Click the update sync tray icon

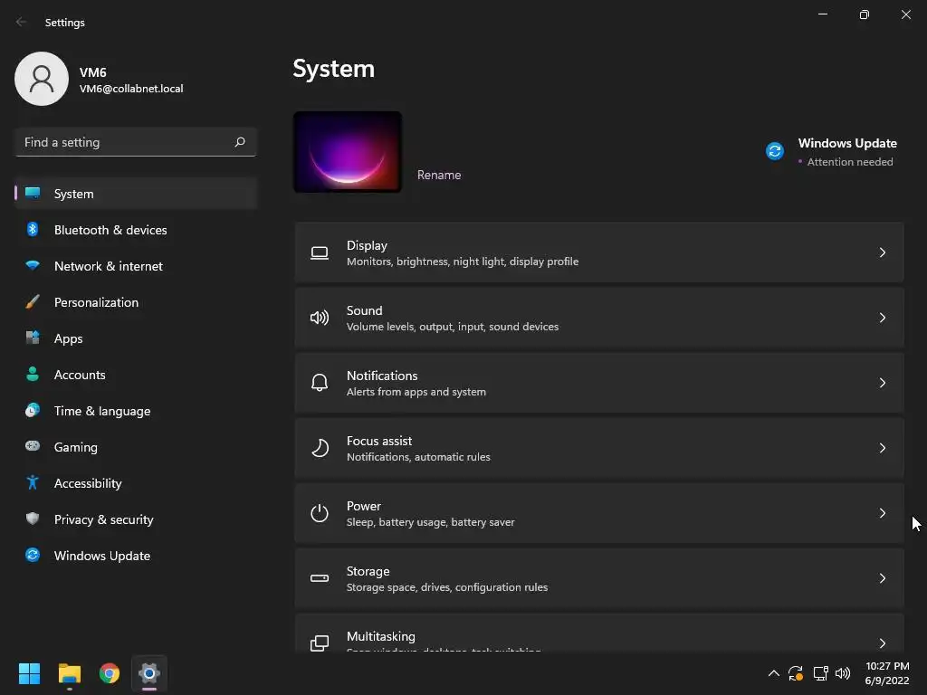[796, 673]
